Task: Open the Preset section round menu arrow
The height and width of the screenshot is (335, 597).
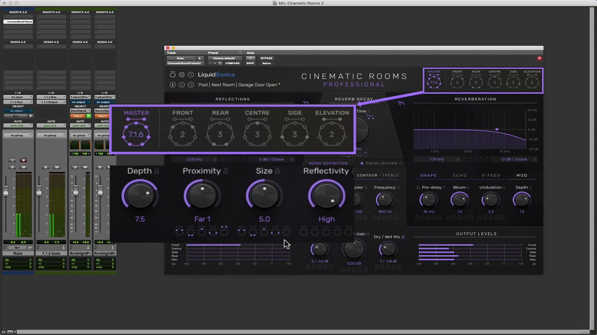Action: tap(241, 53)
